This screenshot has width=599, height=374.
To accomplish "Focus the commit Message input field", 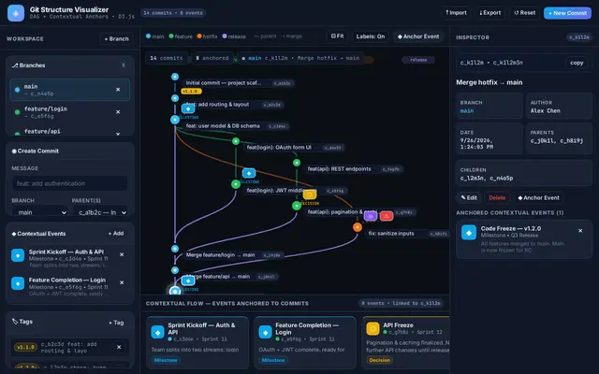I will 69,183.
